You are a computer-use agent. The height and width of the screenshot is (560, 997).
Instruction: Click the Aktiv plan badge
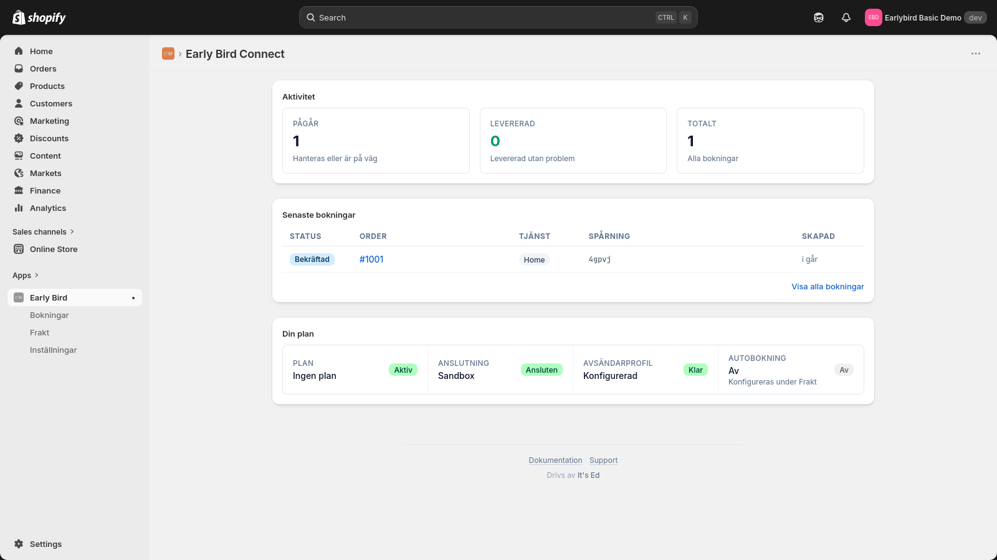pos(403,370)
